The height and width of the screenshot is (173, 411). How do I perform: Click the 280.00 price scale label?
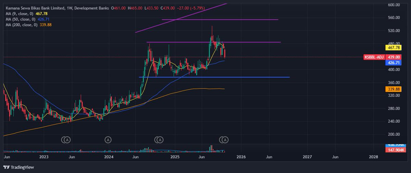click(x=394, y=109)
